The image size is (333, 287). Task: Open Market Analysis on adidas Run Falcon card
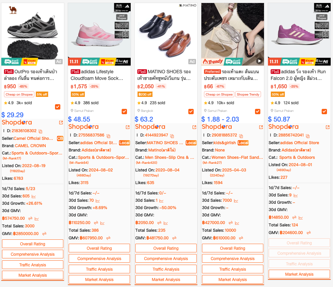pyautogui.click(x=299, y=274)
